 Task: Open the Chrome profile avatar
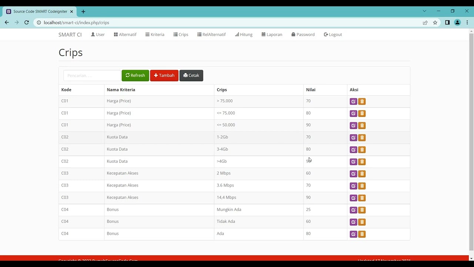point(457,23)
